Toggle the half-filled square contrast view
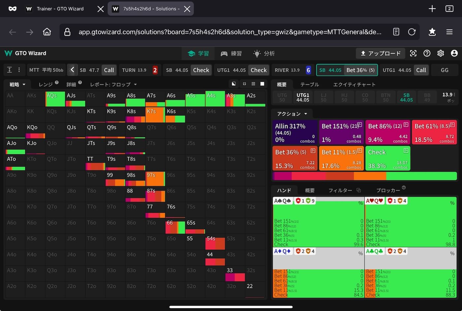This screenshot has width=462, height=311. [x=234, y=84]
